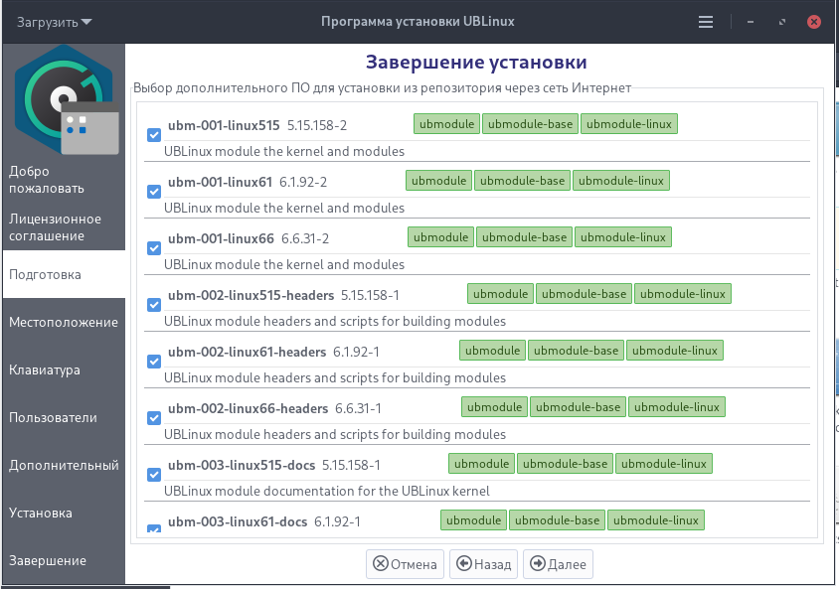
Task: Select package name ubm-003-linux515-docs
Action: click(242, 466)
